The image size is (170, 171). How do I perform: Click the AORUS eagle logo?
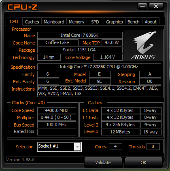click(x=143, y=45)
